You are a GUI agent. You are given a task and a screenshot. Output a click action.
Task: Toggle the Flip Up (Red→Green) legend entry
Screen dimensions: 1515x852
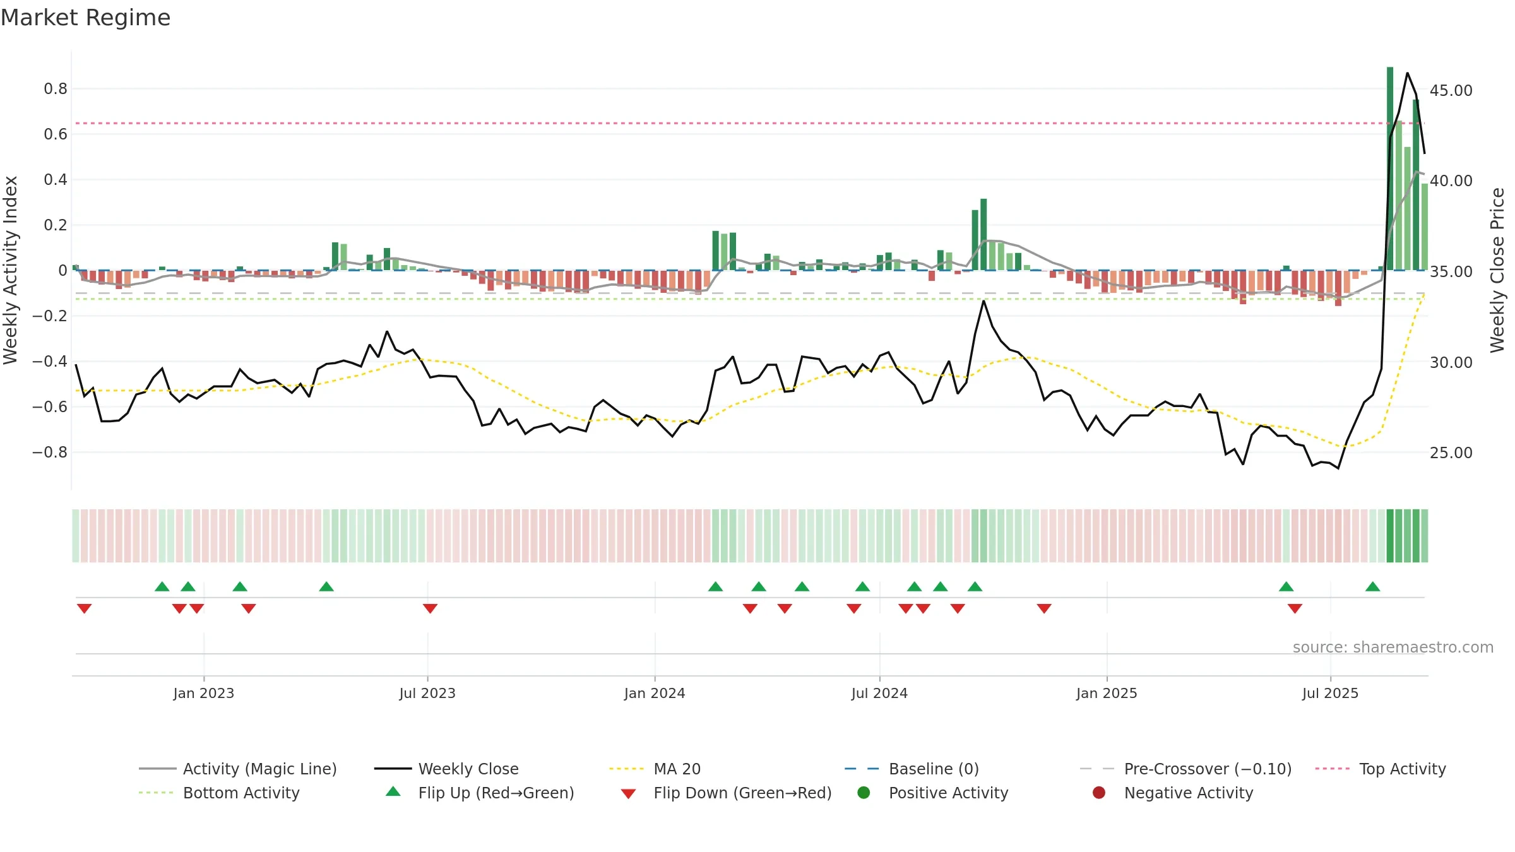click(480, 793)
